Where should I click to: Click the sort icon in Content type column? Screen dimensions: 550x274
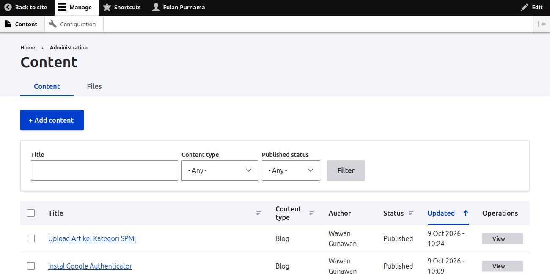point(312,213)
